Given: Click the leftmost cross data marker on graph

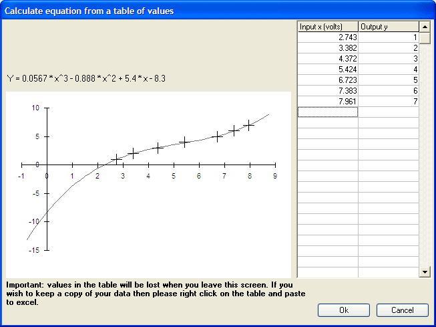Looking at the screenshot, I should tap(116, 159).
